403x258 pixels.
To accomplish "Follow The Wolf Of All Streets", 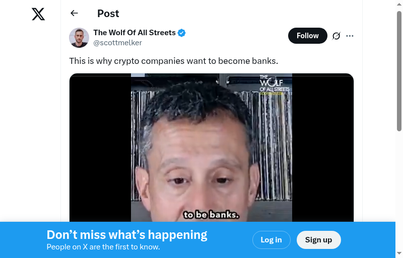I will coord(308,36).
